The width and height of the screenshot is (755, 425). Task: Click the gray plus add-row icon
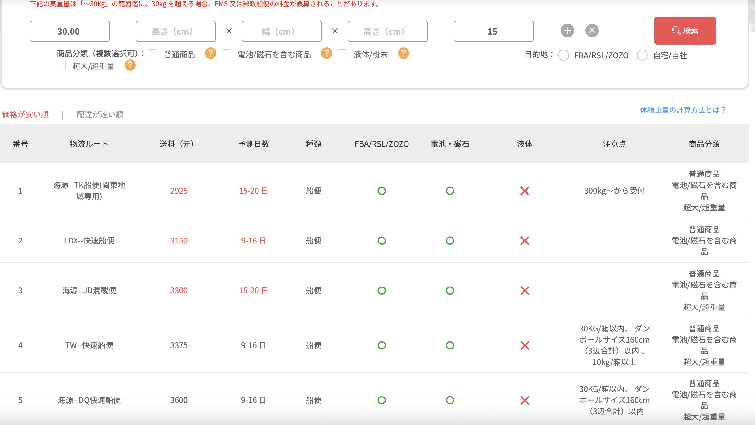(x=567, y=31)
